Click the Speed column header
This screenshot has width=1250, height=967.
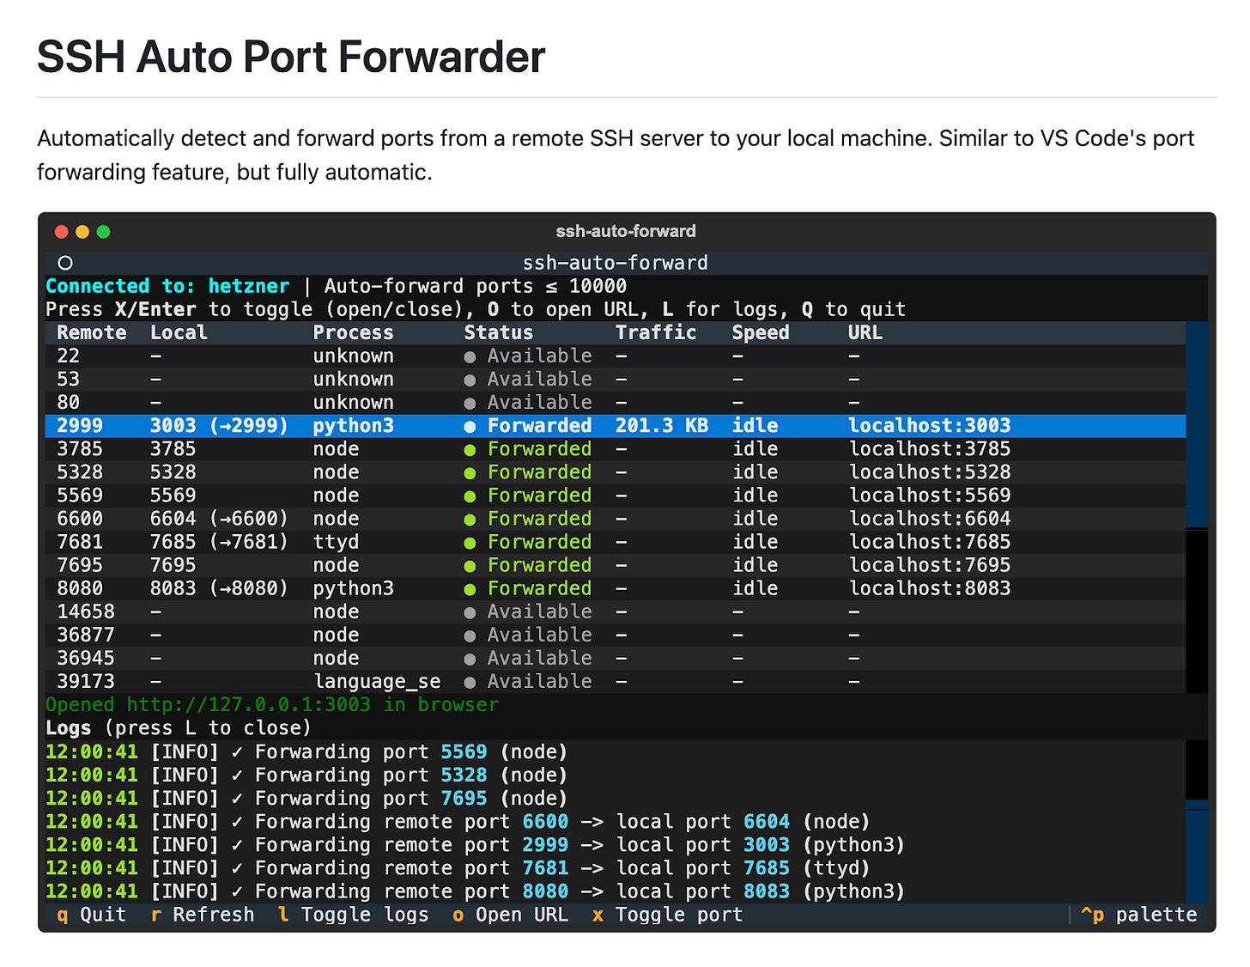click(x=761, y=333)
